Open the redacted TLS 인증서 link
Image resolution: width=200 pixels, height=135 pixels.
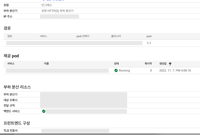pos(75,131)
